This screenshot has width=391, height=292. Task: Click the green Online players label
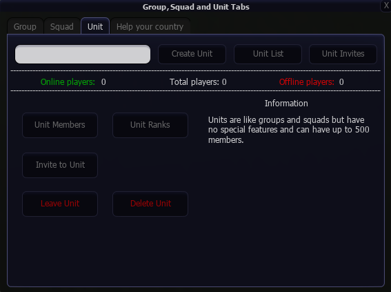coord(68,82)
